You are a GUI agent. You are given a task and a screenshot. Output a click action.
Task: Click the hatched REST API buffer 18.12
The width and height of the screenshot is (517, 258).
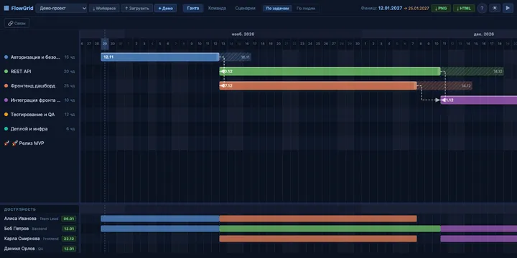tap(472, 72)
